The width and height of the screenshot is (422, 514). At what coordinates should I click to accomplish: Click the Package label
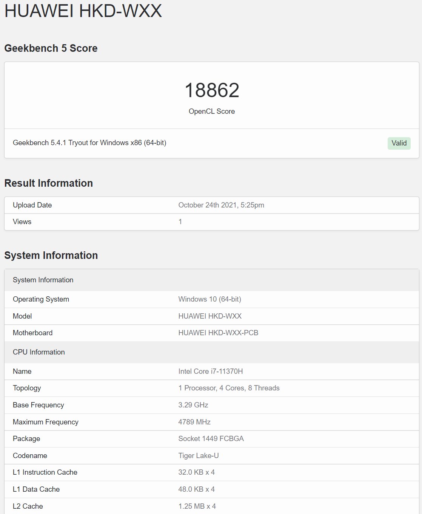point(26,438)
